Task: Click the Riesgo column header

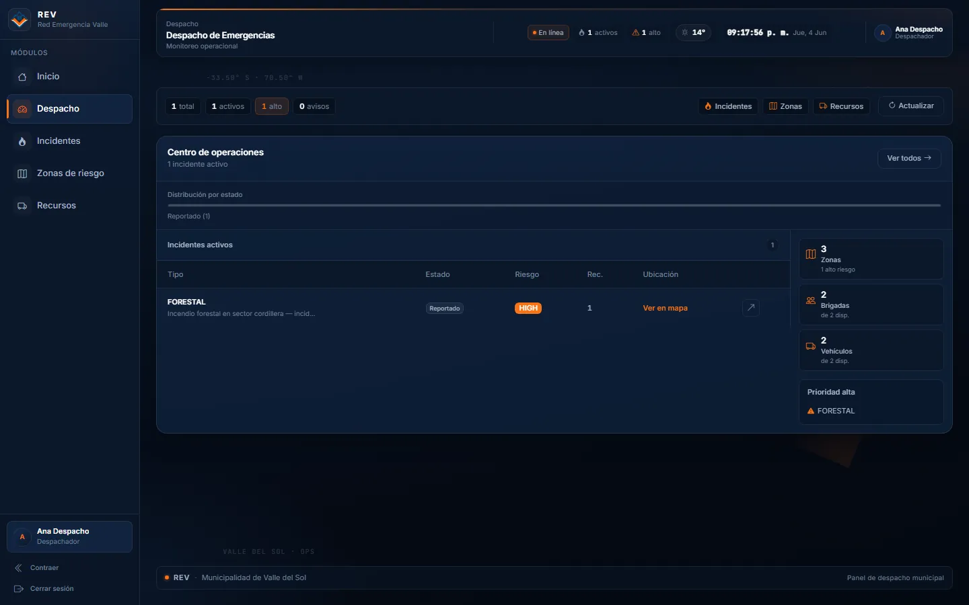Action: point(527,274)
